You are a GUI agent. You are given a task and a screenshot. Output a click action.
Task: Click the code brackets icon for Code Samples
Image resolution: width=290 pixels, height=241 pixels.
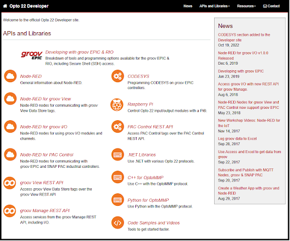[118, 223]
